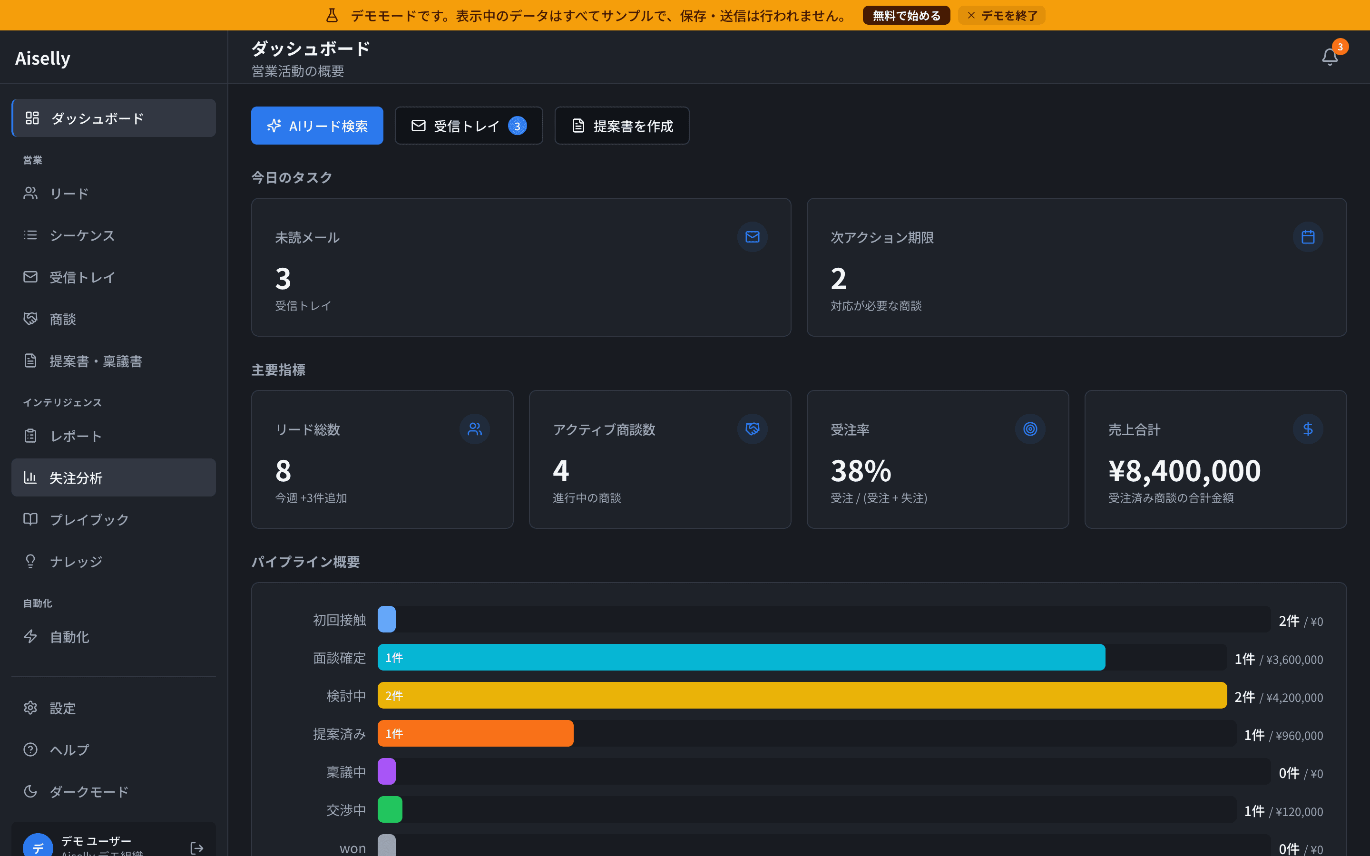Open ヘルプ in the sidebar
1370x856 pixels.
click(x=114, y=750)
